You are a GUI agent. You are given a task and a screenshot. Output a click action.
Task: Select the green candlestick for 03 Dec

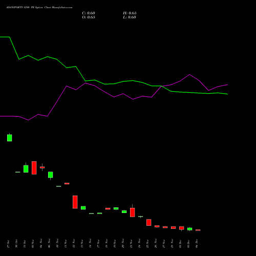click(x=190, y=229)
